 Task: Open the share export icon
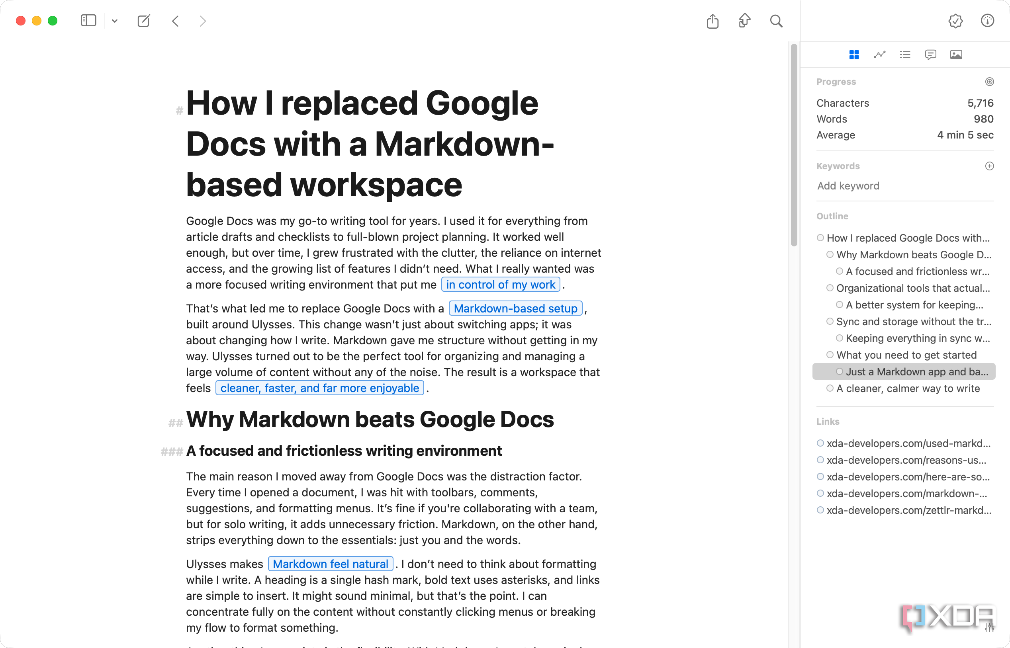[x=712, y=21]
